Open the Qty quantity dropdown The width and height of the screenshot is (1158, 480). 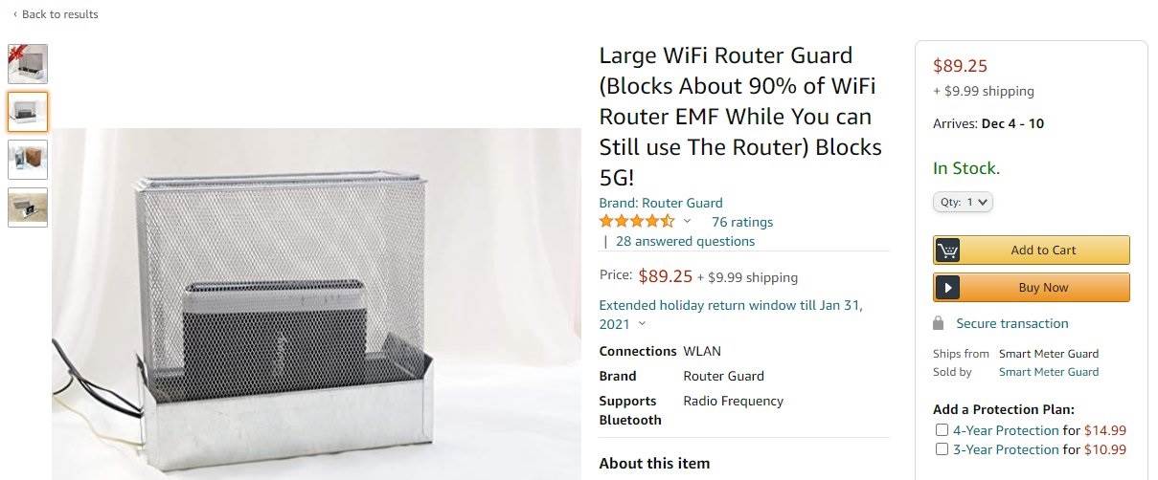[x=963, y=202]
